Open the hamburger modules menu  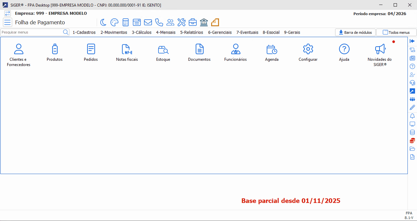click(8, 22)
